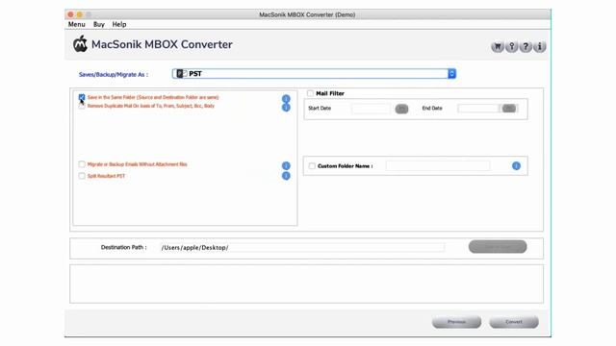Click the disabled path button beside Destination Path

(x=498, y=247)
